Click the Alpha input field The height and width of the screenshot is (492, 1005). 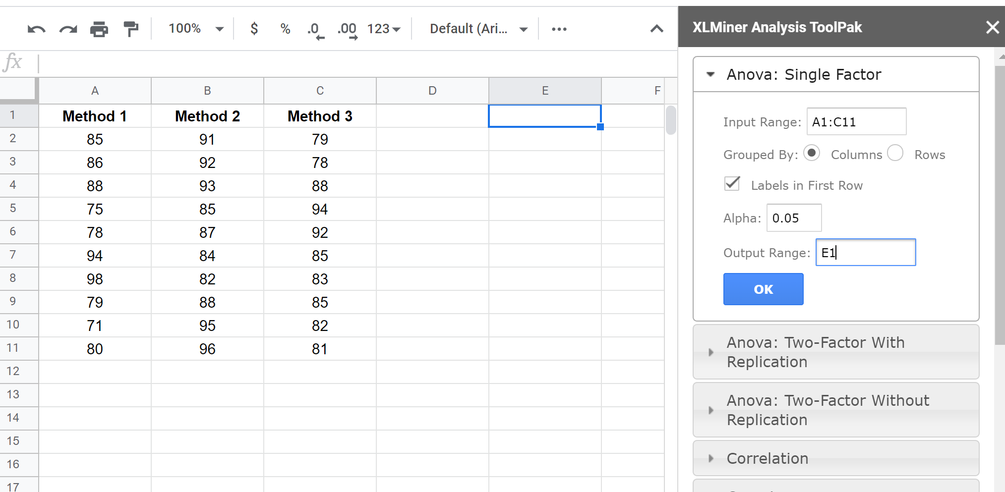pyautogui.click(x=794, y=218)
